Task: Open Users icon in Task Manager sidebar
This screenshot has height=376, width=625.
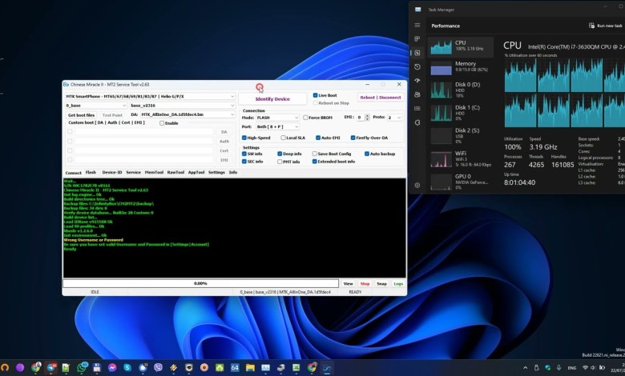Action: pyautogui.click(x=417, y=94)
